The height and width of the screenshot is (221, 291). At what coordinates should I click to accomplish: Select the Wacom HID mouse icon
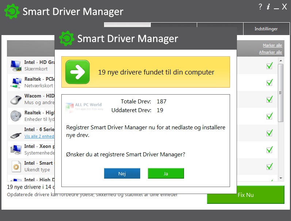(x=16, y=100)
